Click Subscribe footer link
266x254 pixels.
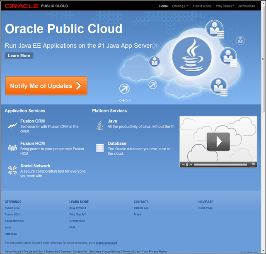coord(52,252)
